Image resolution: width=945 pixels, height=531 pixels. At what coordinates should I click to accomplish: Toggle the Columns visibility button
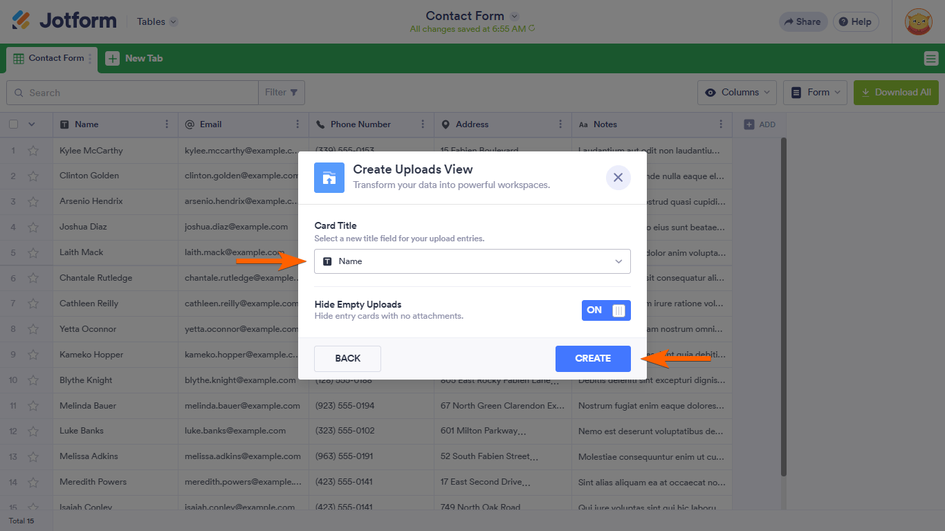click(736, 93)
